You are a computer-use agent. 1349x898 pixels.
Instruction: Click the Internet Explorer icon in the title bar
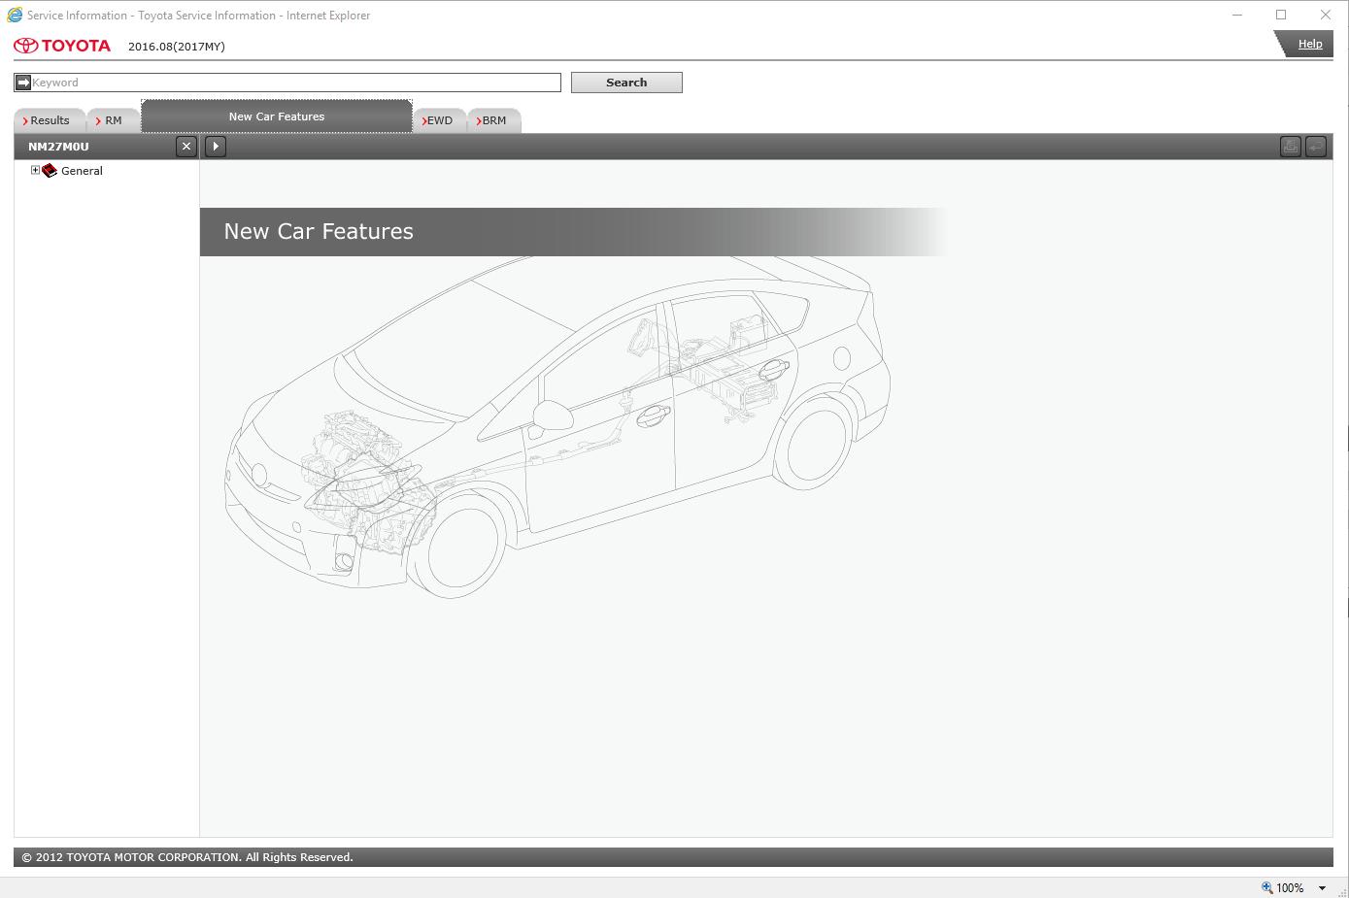pyautogui.click(x=15, y=15)
